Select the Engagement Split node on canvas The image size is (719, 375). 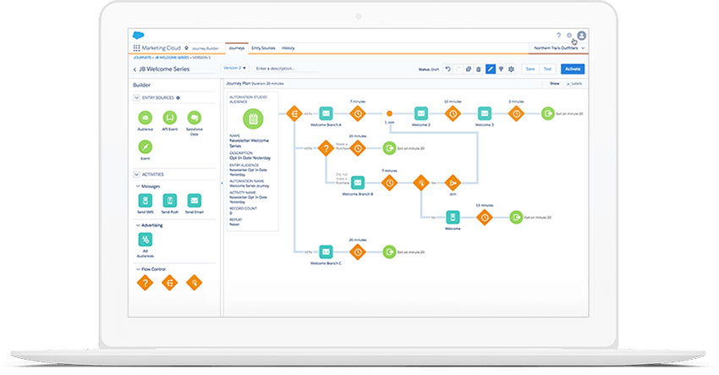[x=421, y=183]
